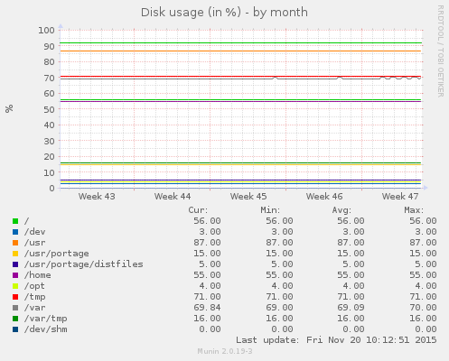Select the /tmp legend label
The image size is (449, 361).
[x=35, y=297]
